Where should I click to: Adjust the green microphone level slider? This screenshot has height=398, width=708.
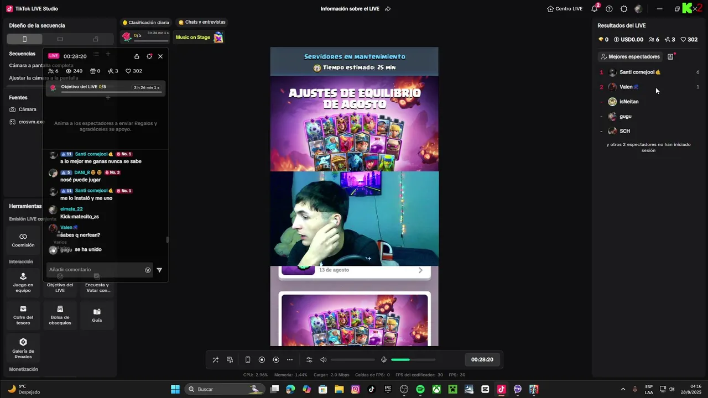coord(413,360)
